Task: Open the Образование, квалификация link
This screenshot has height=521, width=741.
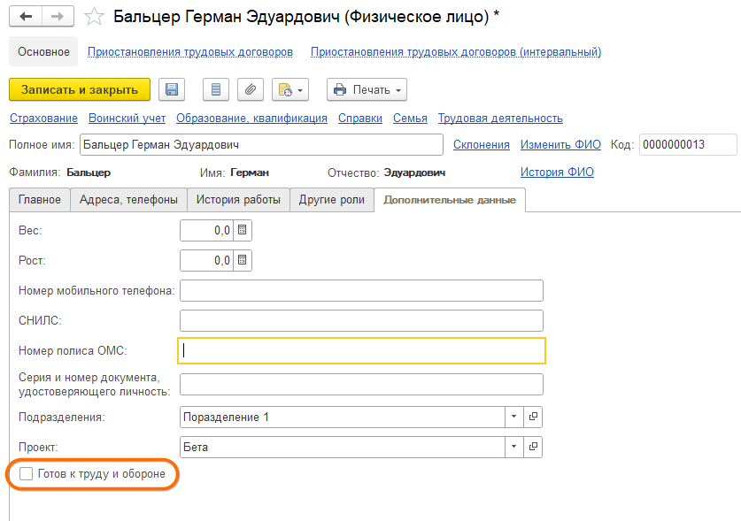Action: (252, 118)
